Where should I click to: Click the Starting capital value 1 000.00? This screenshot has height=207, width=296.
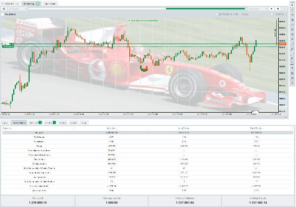[x=111, y=203]
